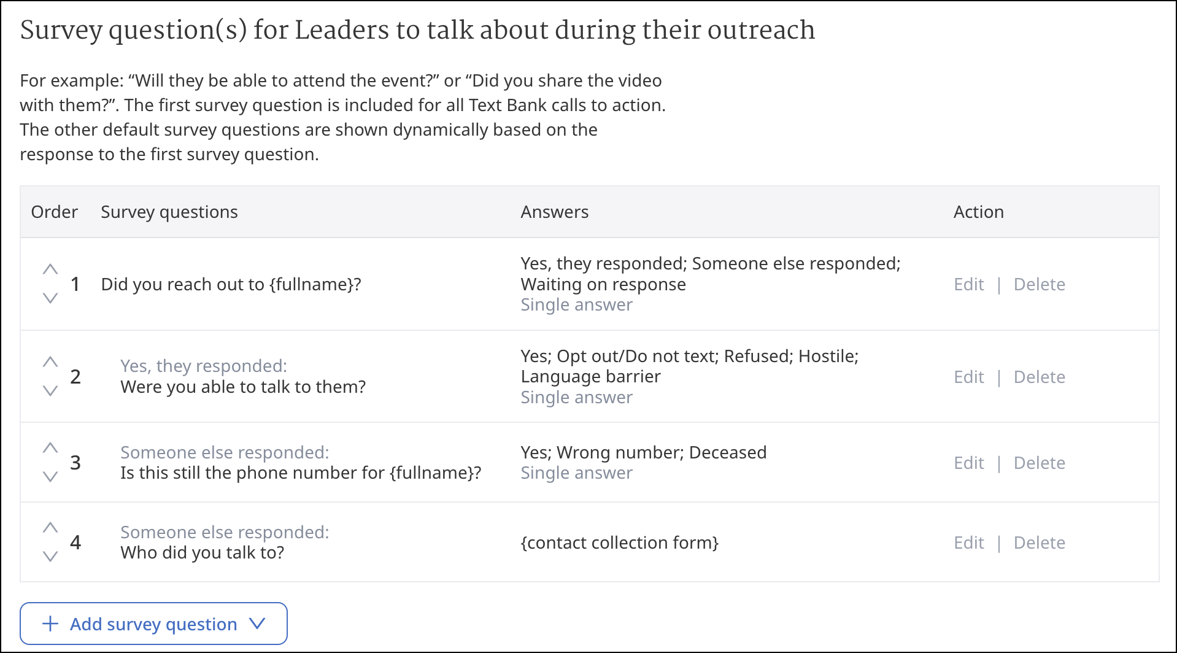The image size is (1177, 653).
Task: Edit the 'Did you reach out' question
Action: (969, 284)
